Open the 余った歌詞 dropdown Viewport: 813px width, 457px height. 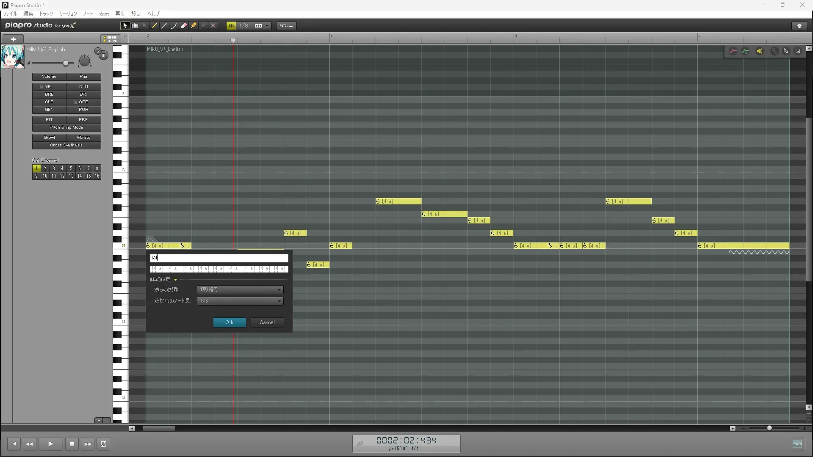tap(240, 289)
